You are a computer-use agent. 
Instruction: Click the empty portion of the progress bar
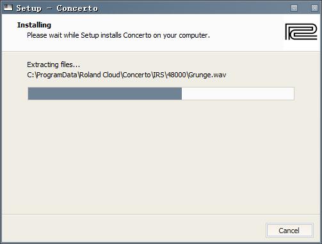237,93
